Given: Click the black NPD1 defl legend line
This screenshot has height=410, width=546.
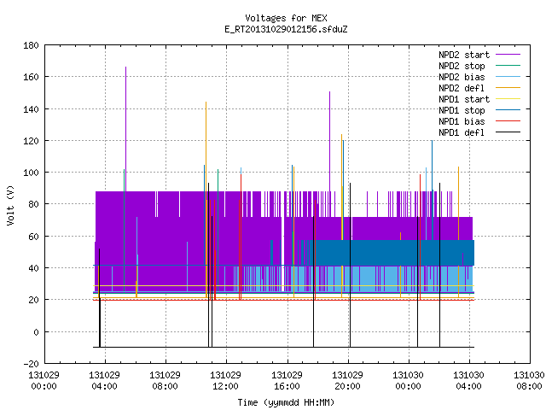Looking at the screenshot, I should 508,132.
